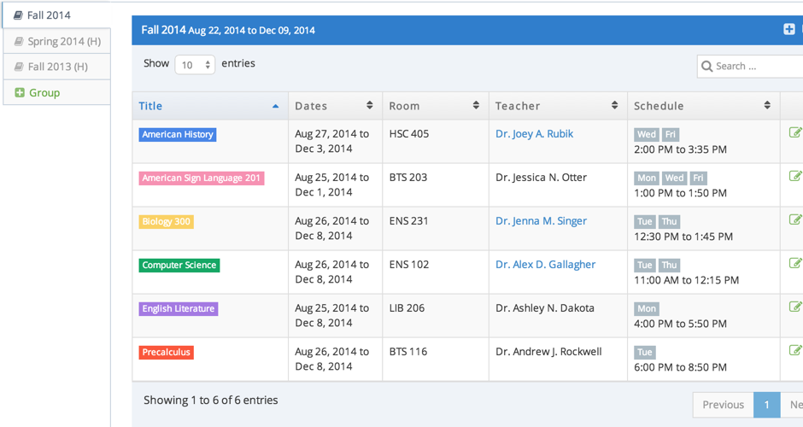Click the edit icon for American History
This screenshot has width=803, height=427.
coord(795,132)
